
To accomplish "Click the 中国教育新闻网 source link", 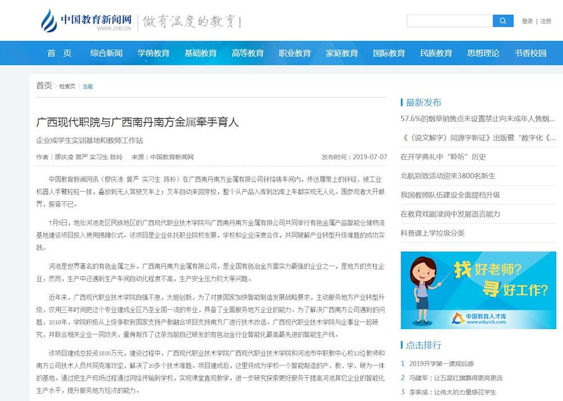I will tap(172, 157).
